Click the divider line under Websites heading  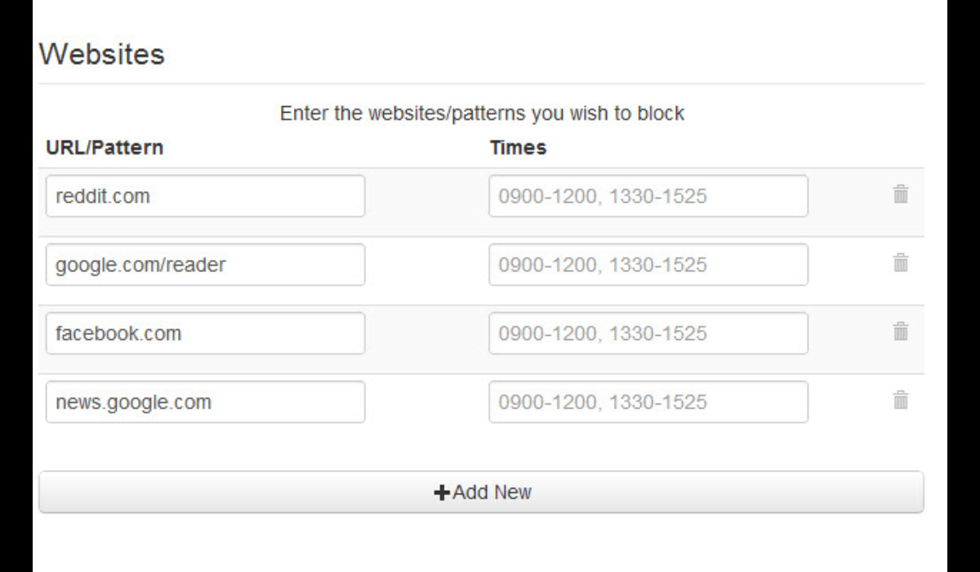click(x=482, y=83)
